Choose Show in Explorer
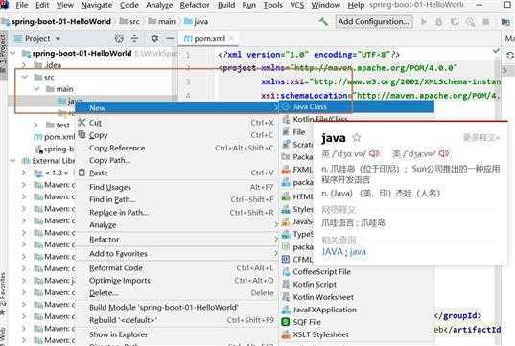Screen dimensions: 515x346 coord(176,334)
